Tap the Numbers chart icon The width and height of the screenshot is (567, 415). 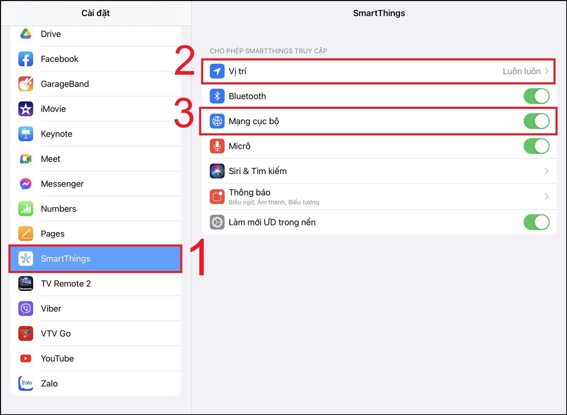(26, 209)
